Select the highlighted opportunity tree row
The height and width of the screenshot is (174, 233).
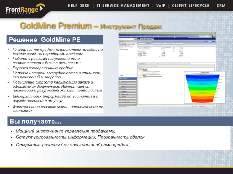click(153, 77)
